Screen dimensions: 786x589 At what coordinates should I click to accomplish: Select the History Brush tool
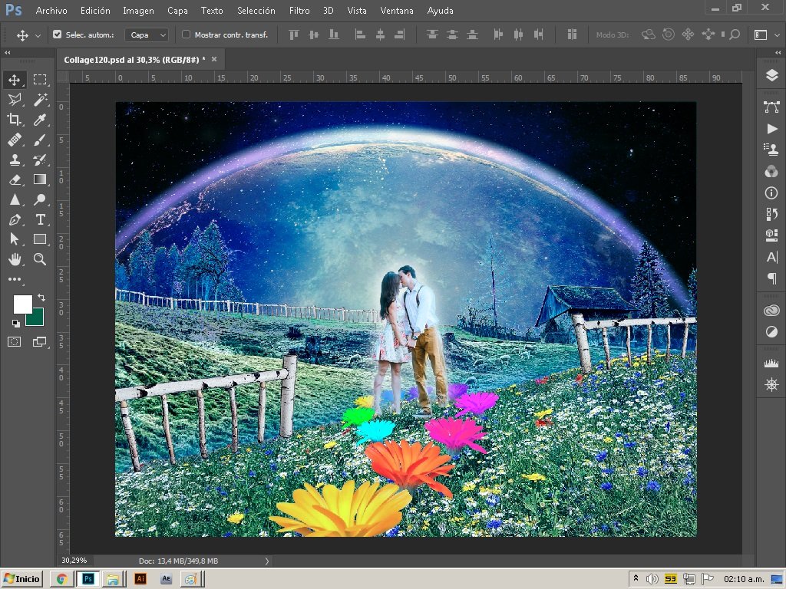tap(40, 160)
